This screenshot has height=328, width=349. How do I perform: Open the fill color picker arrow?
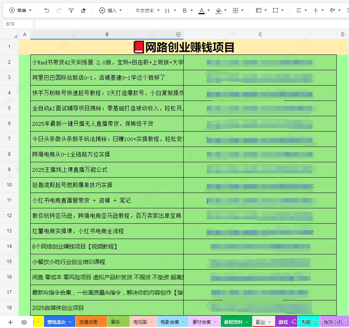click(x=225, y=10)
